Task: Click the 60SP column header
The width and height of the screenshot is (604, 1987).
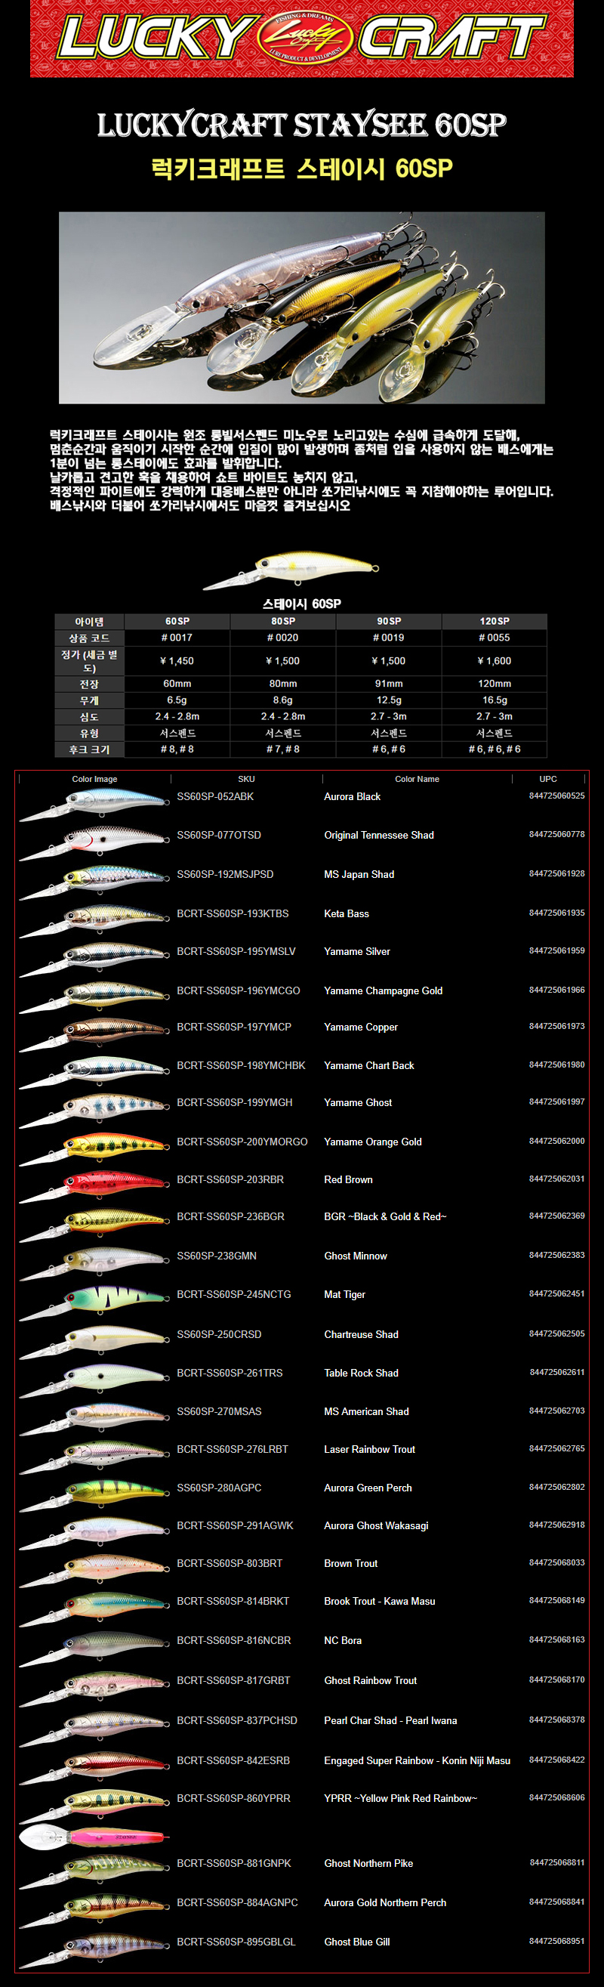Action: [177, 621]
